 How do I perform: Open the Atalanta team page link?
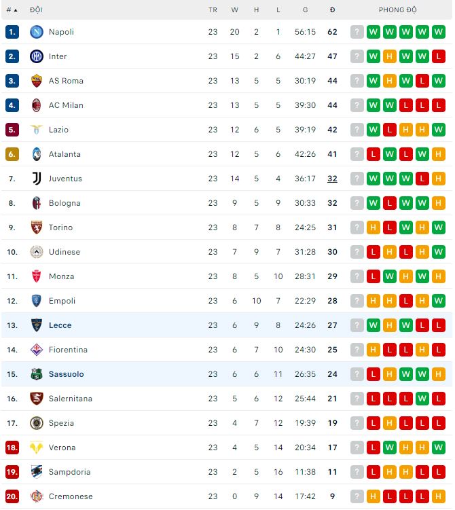(65, 154)
